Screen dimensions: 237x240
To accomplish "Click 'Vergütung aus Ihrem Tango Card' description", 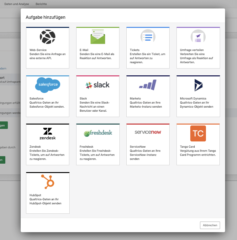I will click(198, 153).
